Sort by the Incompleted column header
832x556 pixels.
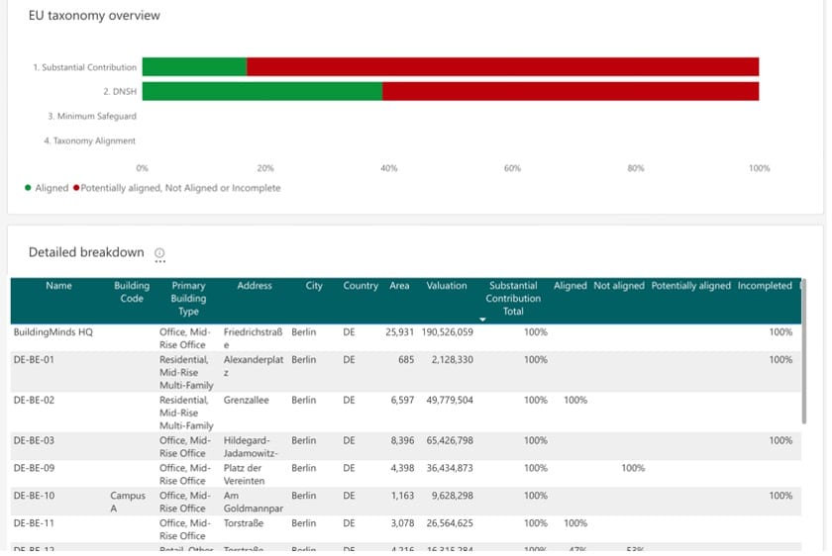764,286
